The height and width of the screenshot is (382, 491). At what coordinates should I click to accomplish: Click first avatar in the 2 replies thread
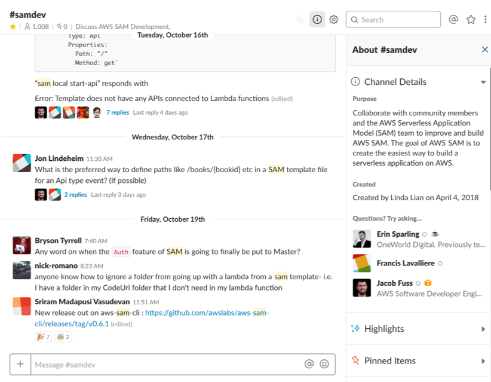pyautogui.click(x=41, y=195)
